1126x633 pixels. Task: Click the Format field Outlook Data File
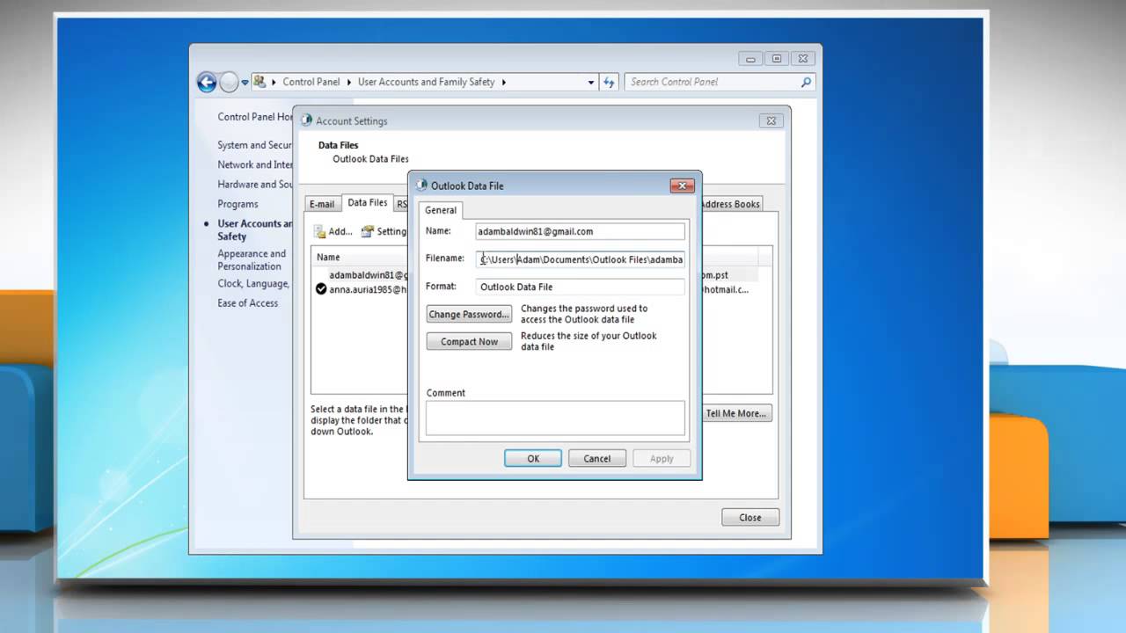[x=580, y=287]
